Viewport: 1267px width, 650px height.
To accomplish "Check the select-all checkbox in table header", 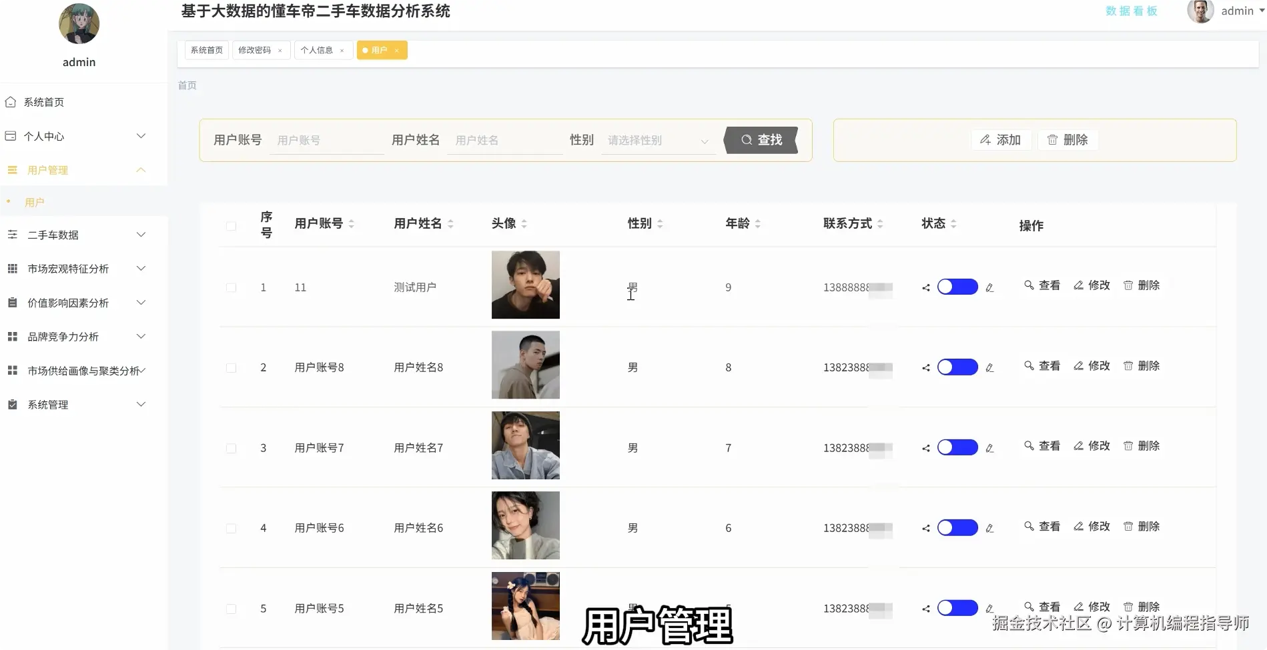I will pyautogui.click(x=231, y=226).
